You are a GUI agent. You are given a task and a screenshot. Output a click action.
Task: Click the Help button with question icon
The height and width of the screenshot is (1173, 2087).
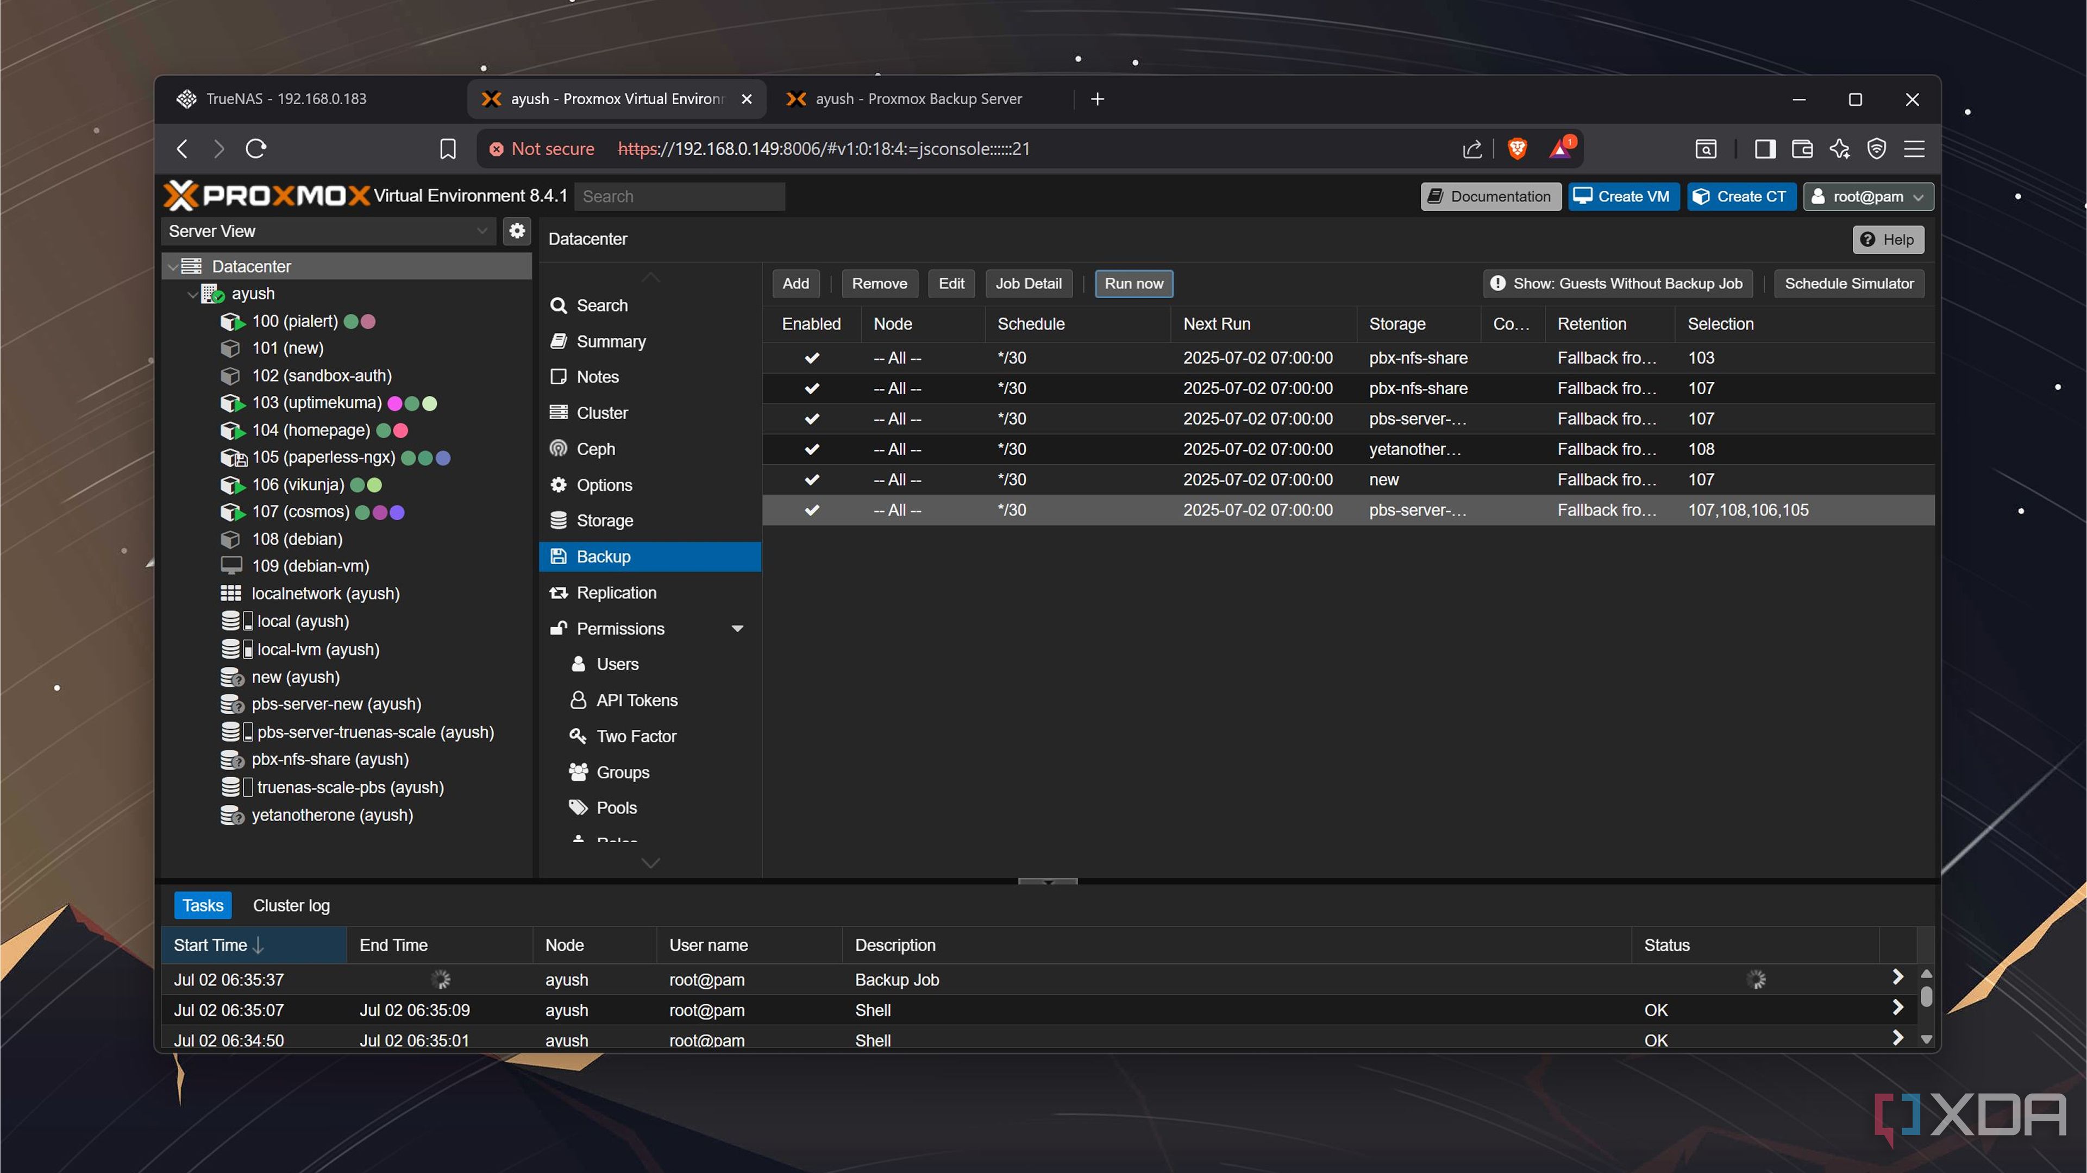[x=1888, y=239]
